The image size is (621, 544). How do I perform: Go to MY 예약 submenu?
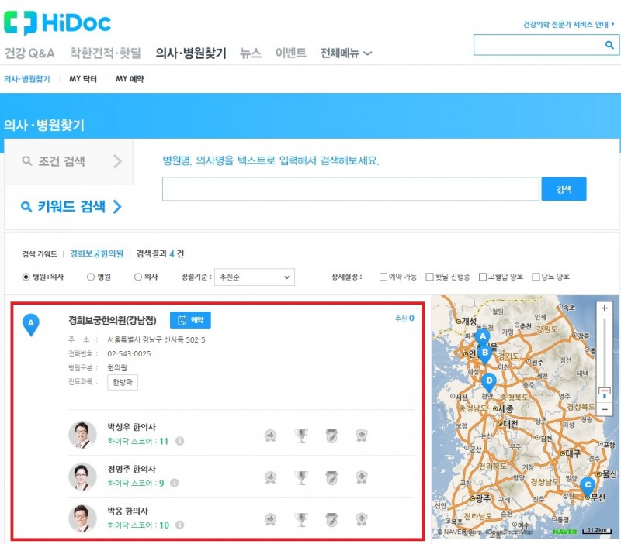(130, 79)
